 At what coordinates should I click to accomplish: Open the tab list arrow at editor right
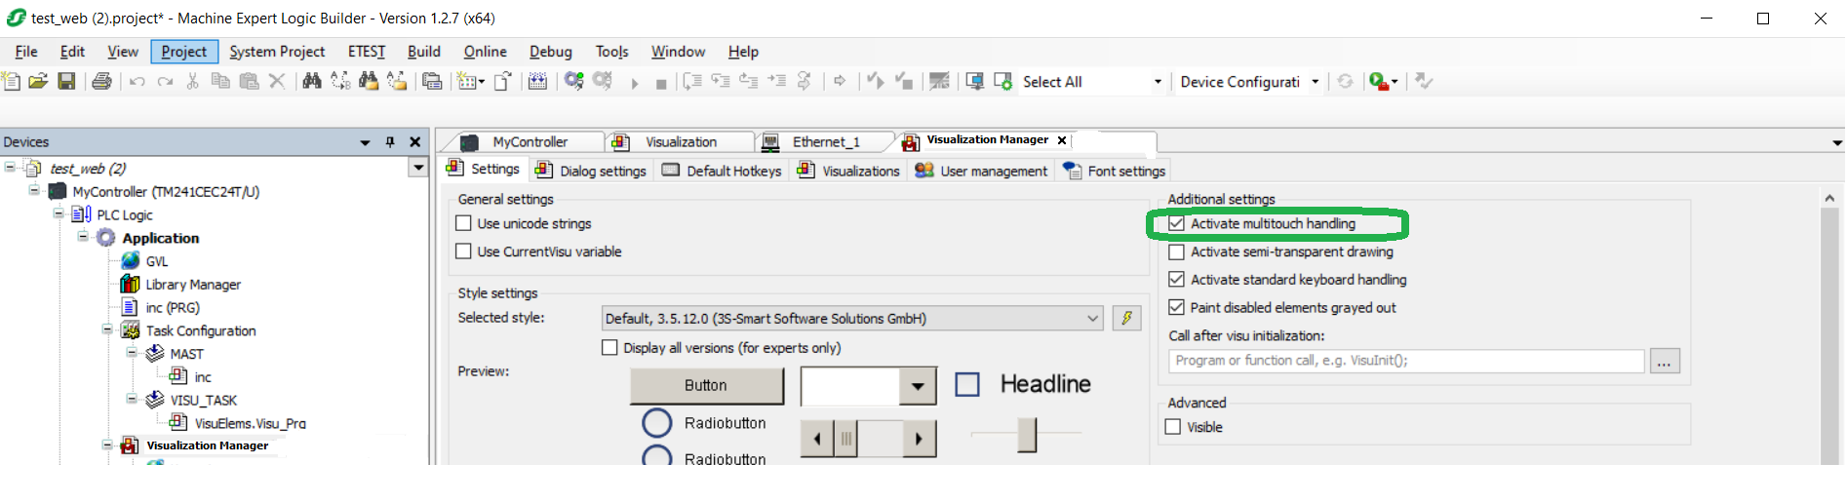[1837, 142]
